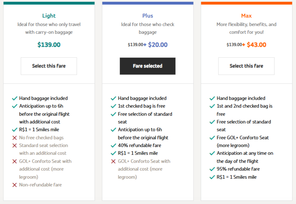
Task: Click the + $43.00 Max price
Action: coord(254,45)
